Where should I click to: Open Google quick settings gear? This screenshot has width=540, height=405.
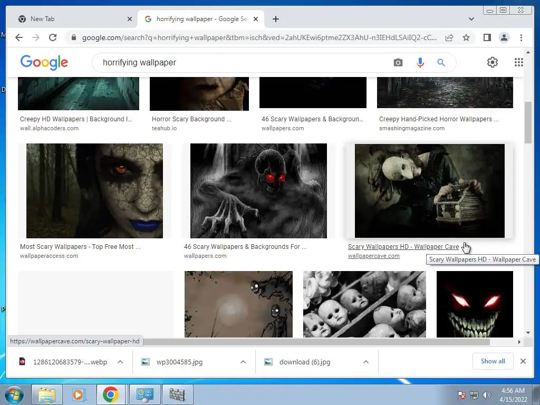point(493,62)
